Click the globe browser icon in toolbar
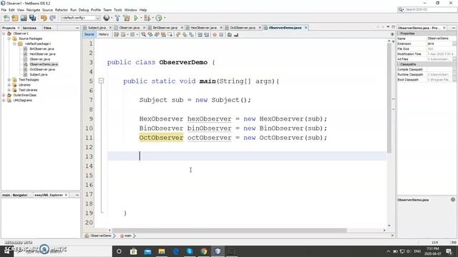Screen dimensions: 458x257 pos(107,18)
